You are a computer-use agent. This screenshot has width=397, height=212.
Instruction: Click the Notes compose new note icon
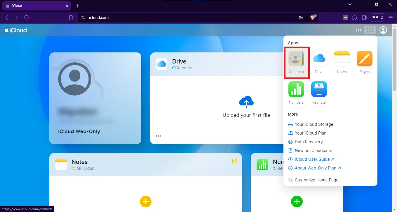(x=234, y=161)
